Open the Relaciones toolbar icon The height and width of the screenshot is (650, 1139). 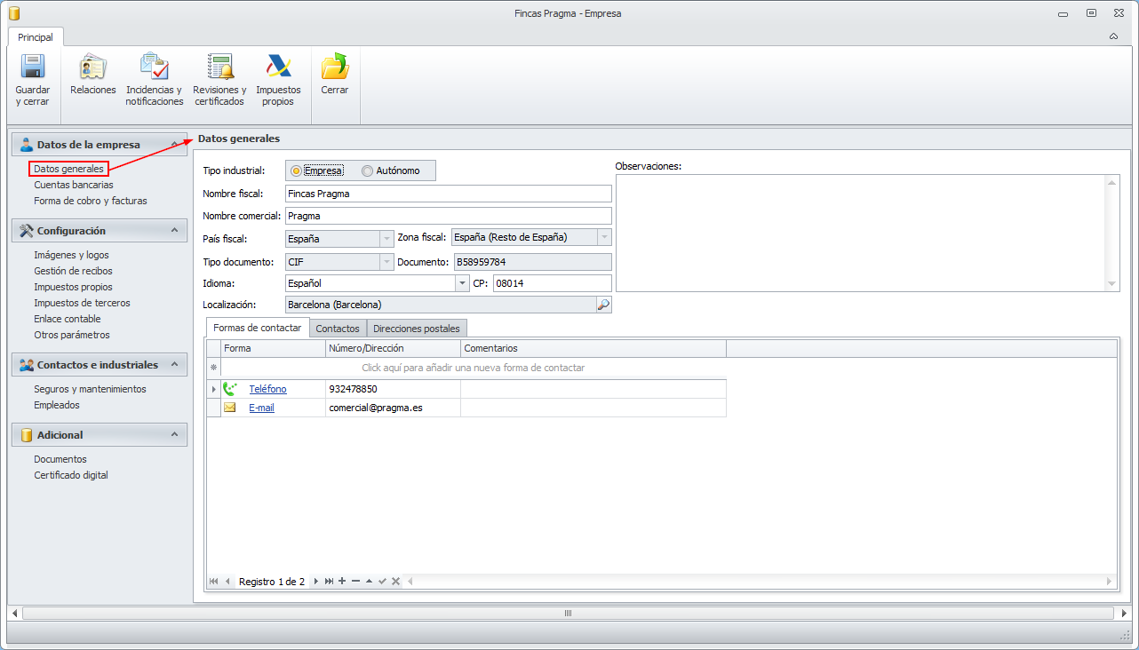92,67
